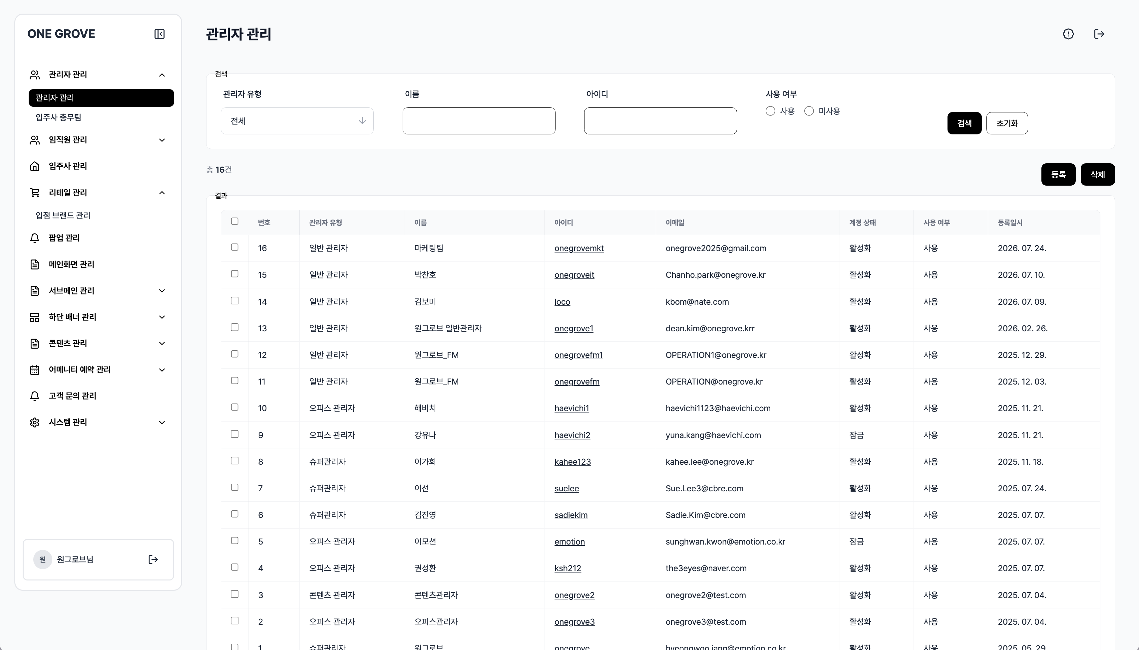The height and width of the screenshot is (650, 1139).
Task: Click the 하단 배너 관리 layout icon
Action: [34, 317]
